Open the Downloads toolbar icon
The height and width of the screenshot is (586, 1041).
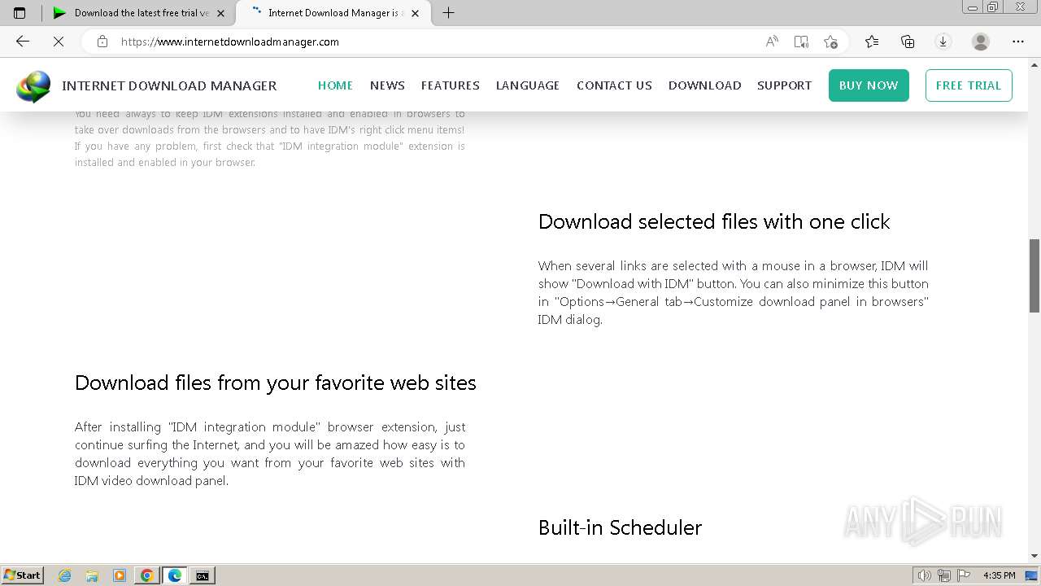(x=943, y=42)
